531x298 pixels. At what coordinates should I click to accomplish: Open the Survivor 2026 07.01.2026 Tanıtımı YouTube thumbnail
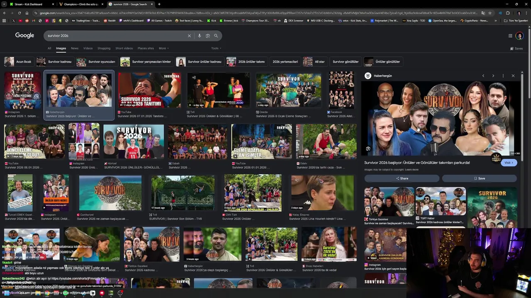pyautogui.click(x=149, y=91)
